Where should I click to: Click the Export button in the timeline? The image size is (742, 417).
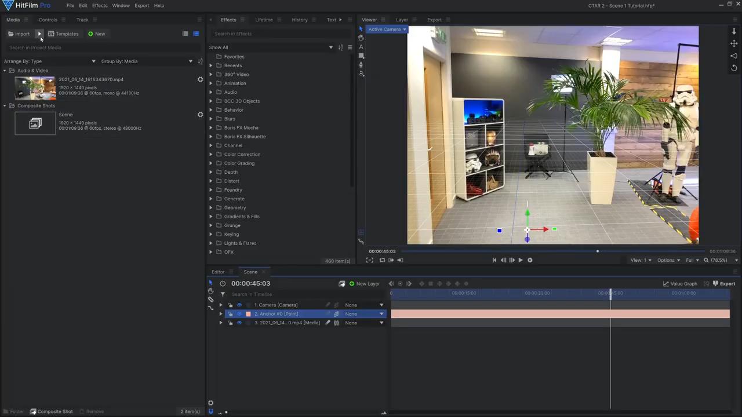point(724,284)
